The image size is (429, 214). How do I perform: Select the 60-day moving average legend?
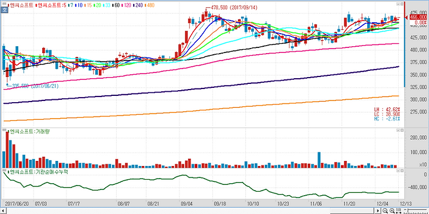click(x=116, y=5)
